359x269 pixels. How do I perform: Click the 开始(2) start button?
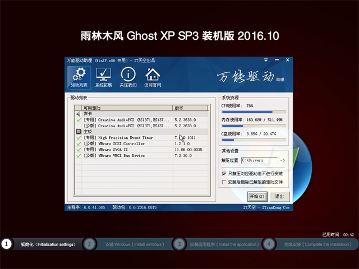257,197
